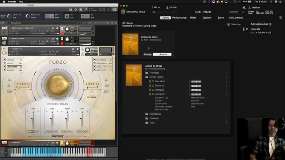The width and height of the screenshot is (285, 160).
Task: Click wrench icon of 8Dio Century Horns
Action: pos(4,28)
